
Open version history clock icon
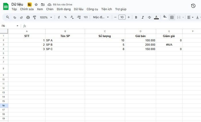click(x=193, y=6)
